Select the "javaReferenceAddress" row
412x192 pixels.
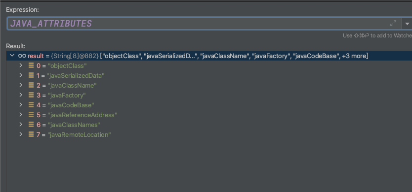pos(209,115)
